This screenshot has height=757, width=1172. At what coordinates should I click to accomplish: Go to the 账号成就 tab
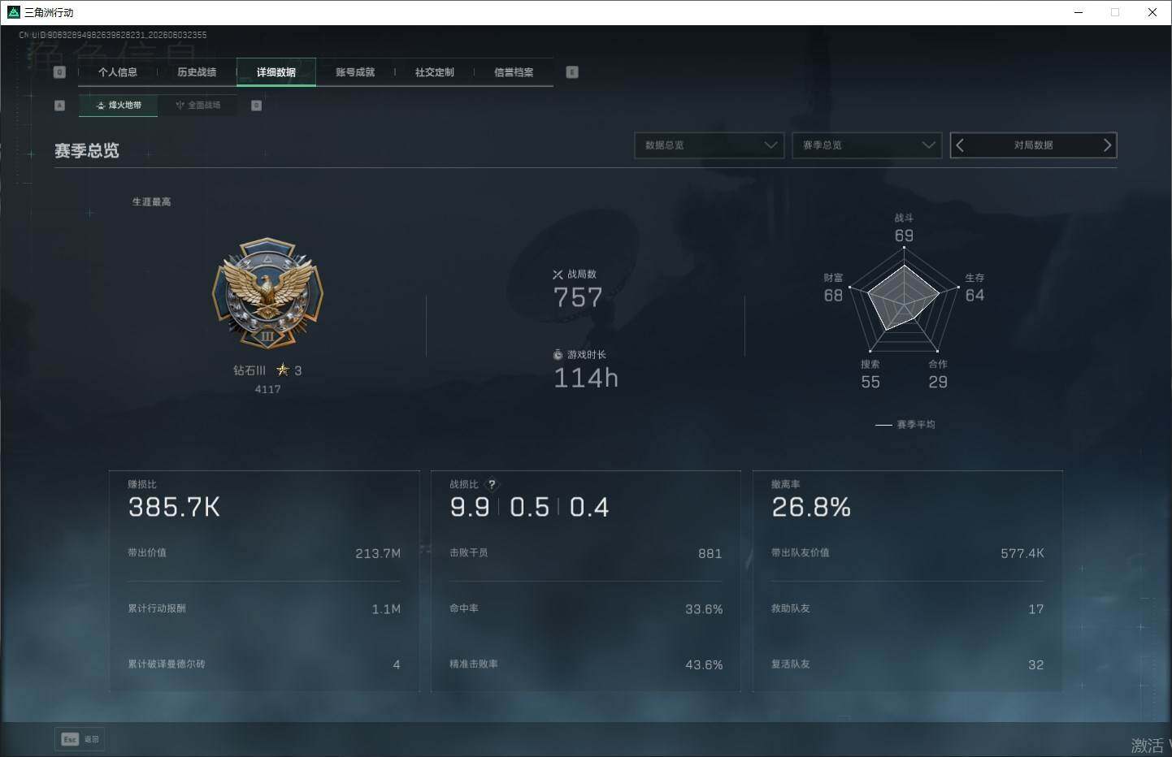[355, 72]
